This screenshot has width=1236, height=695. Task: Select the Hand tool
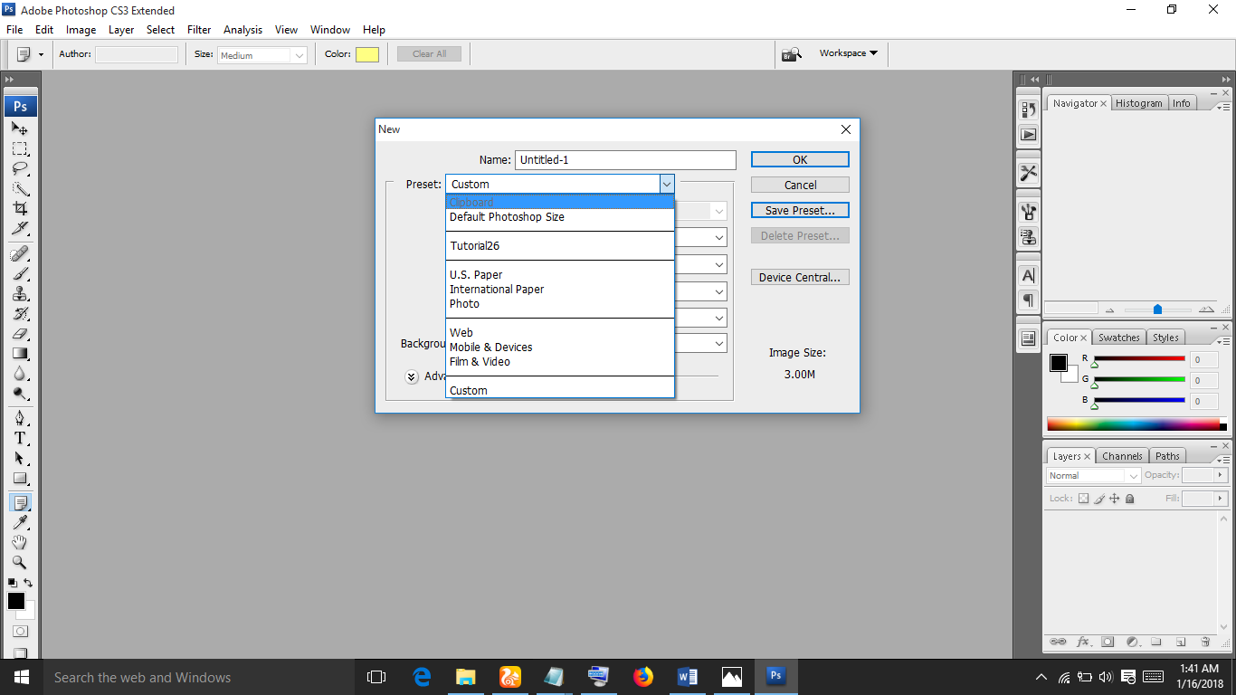pos(20,543)
